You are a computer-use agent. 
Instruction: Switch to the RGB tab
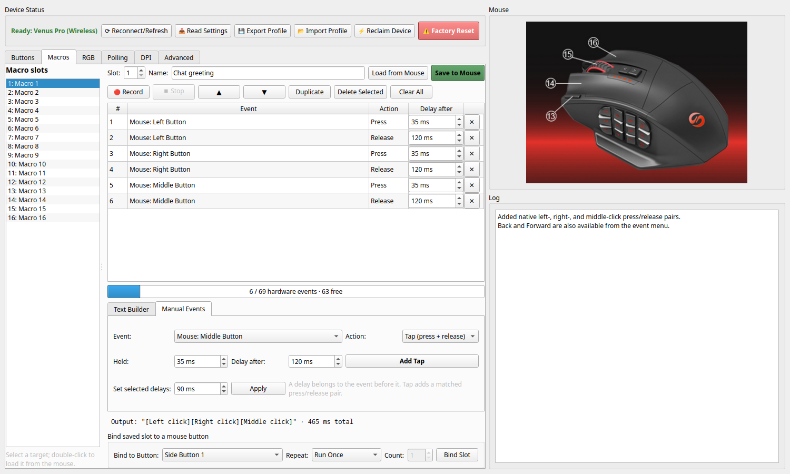tap(88, 57)
